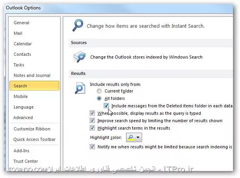
Task: Open the Mail options category
Action: [18, 33]
